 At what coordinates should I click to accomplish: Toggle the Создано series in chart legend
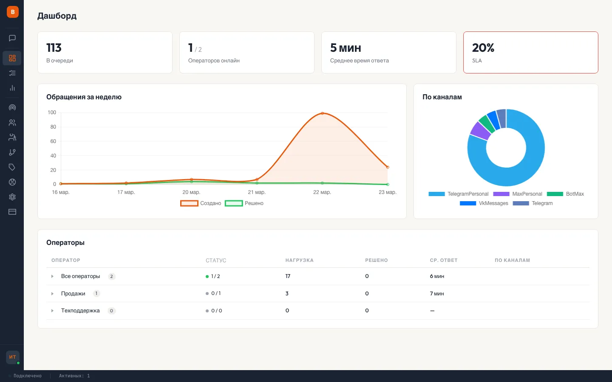click(201, 203)
